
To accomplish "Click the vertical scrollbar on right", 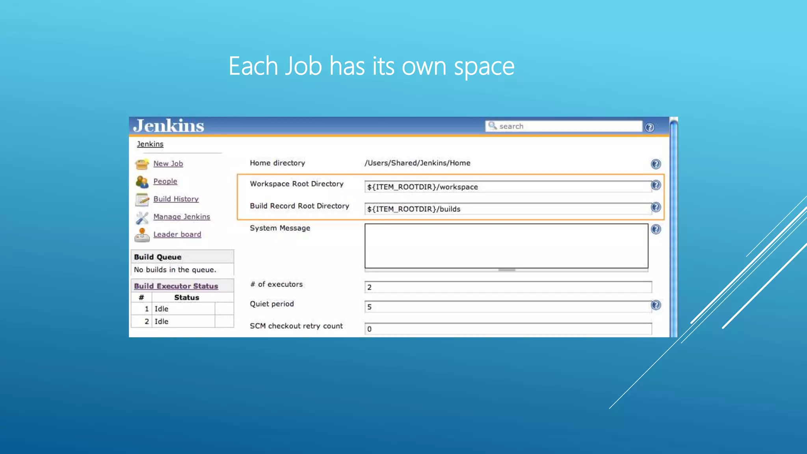I will 673,229.
